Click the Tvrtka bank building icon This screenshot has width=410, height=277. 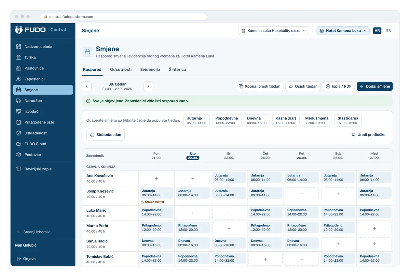click(19, 57)
